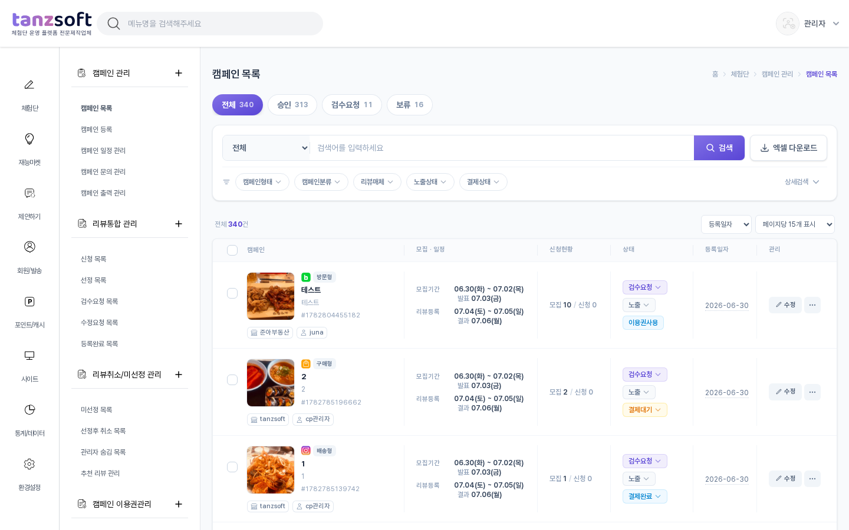Switch to the 보류 16 tab
The width and height of the screenshot is (849, 530).
pos(410,105)
